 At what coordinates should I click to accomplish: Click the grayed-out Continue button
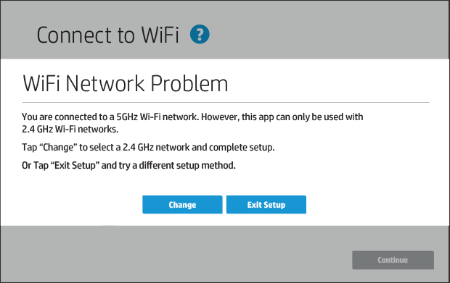393,260
